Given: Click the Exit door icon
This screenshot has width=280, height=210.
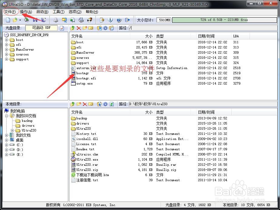Looking at the screenshot, I should tap(127, 20).
